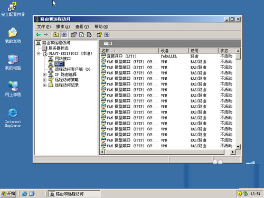Viewport: 264px width, 198px height.
Task: Click scroll right arrow in port list
Action: (x=233, y=152)
